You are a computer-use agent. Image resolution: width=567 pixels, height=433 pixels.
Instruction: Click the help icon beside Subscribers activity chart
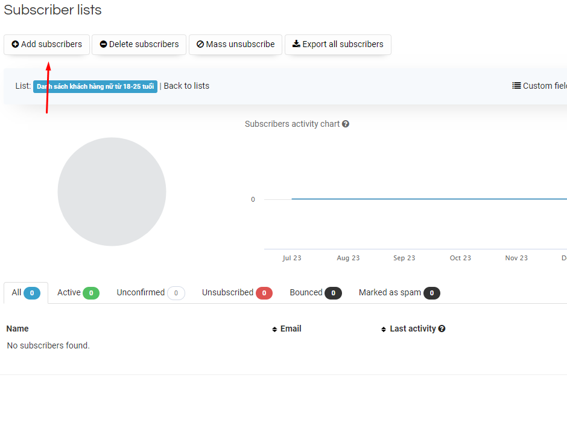(346, 124)
